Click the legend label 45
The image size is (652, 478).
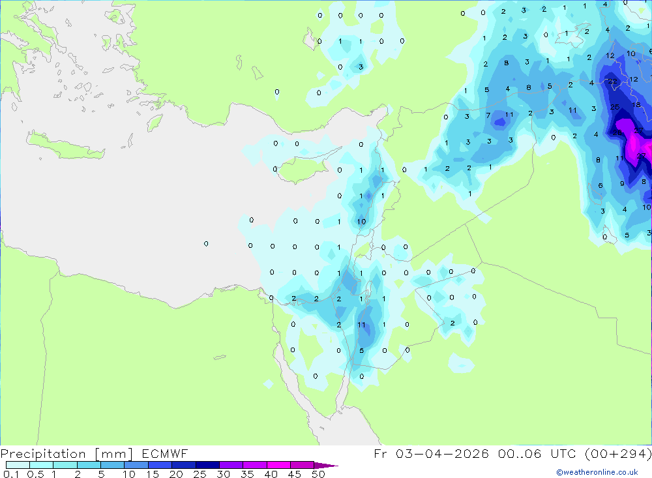[x=295, y=474]
